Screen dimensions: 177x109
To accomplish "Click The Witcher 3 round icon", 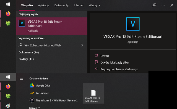I will 32,100.
